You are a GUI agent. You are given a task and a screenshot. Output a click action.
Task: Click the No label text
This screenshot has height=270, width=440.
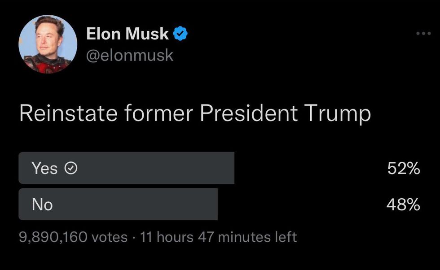(x=42, y=205)
